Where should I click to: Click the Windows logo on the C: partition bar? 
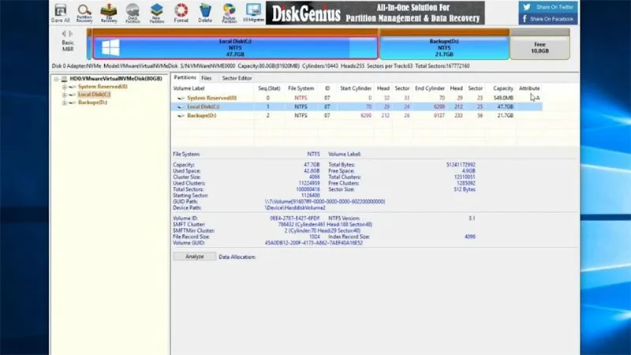pyautogui.click(x=110, y=47)
